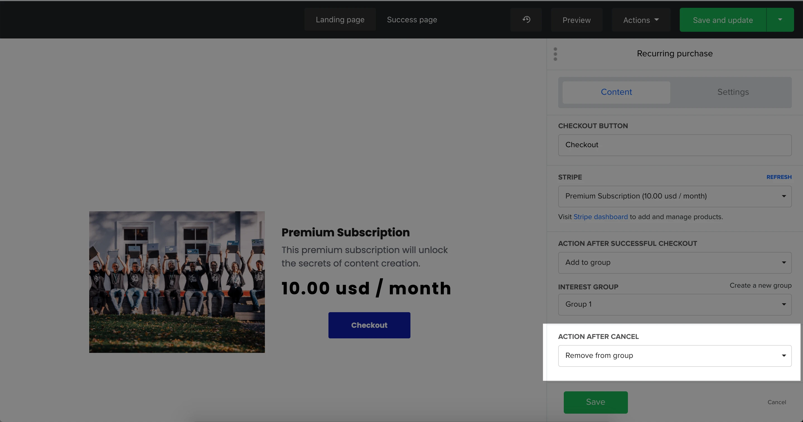Open the Stripe dashboard link
The width and height of the screenshot is (803, 422).
[600, 217]
